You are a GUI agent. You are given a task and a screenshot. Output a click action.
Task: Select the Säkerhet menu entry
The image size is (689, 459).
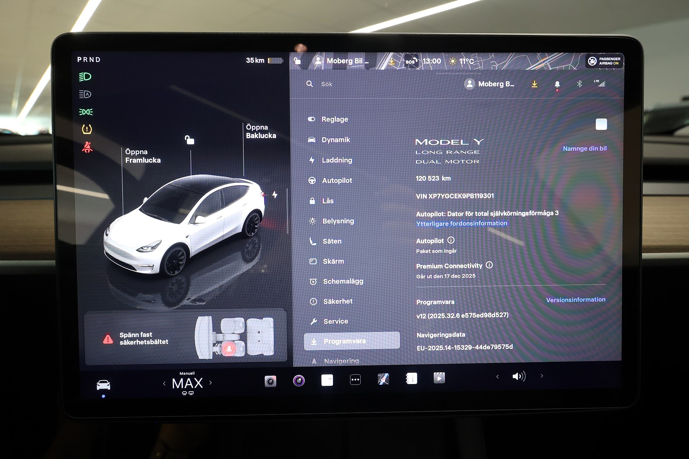point(337,301)
